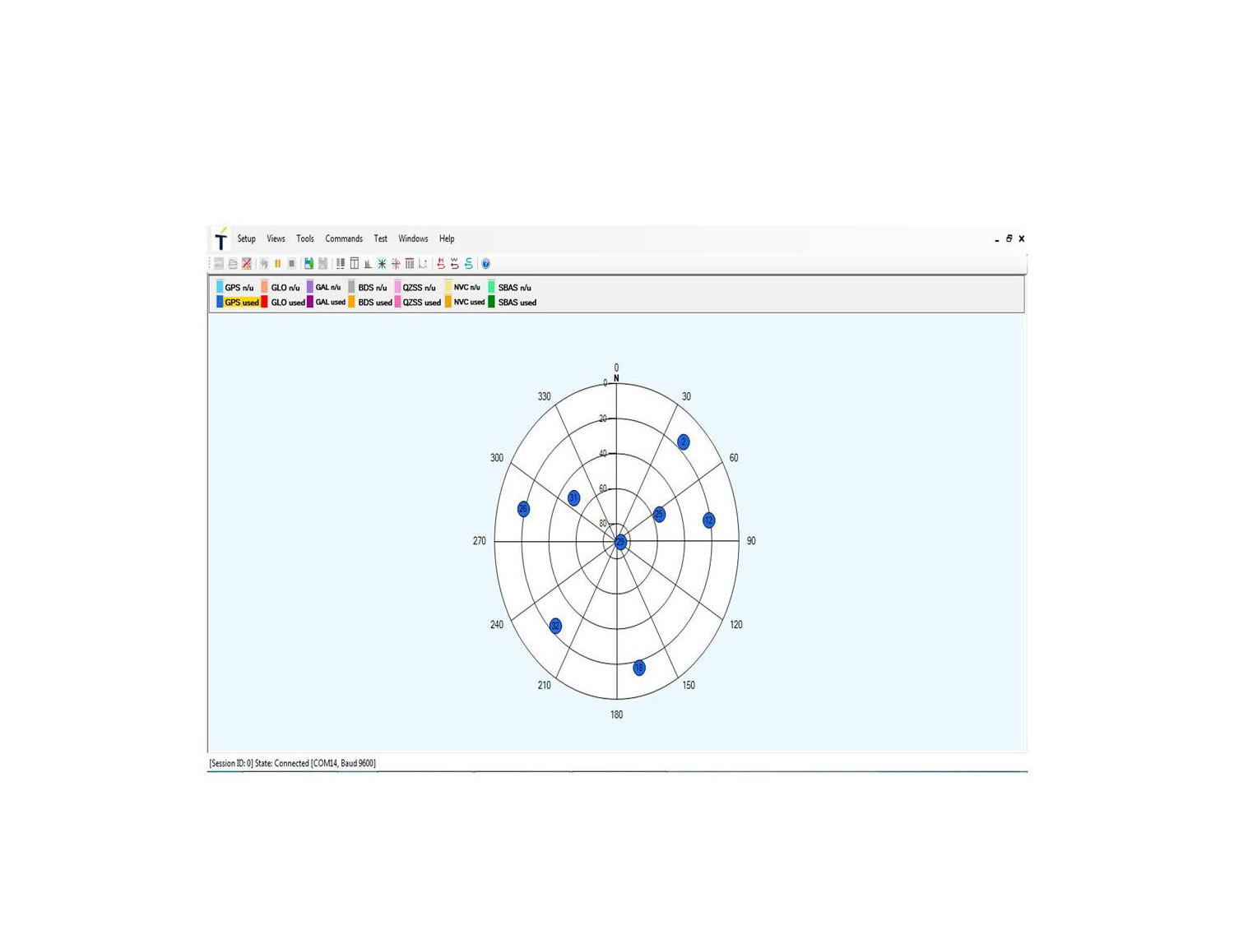
Task: Open the Commands menu
Action: click(343, 239)
